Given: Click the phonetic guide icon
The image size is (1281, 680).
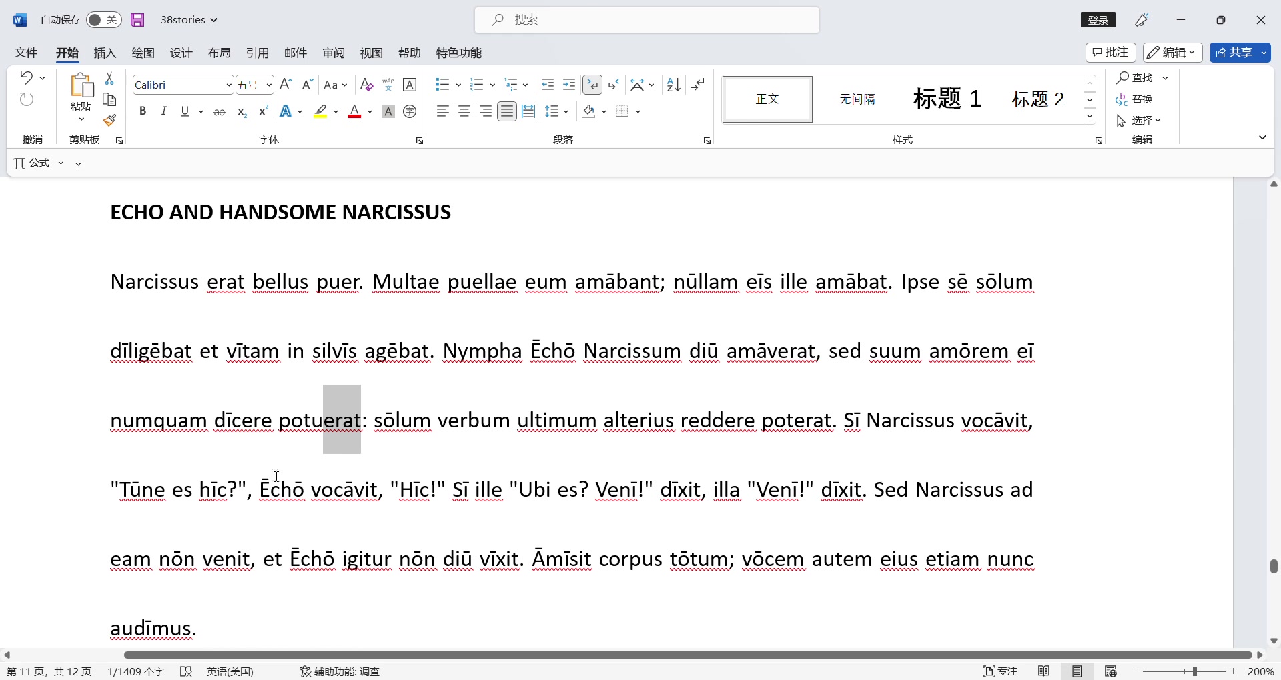Looking at the screenshot, I should pyautogui.click(x=388, y=85).
